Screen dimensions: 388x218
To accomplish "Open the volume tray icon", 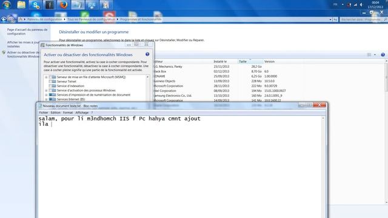I will [x=361, y=5].
